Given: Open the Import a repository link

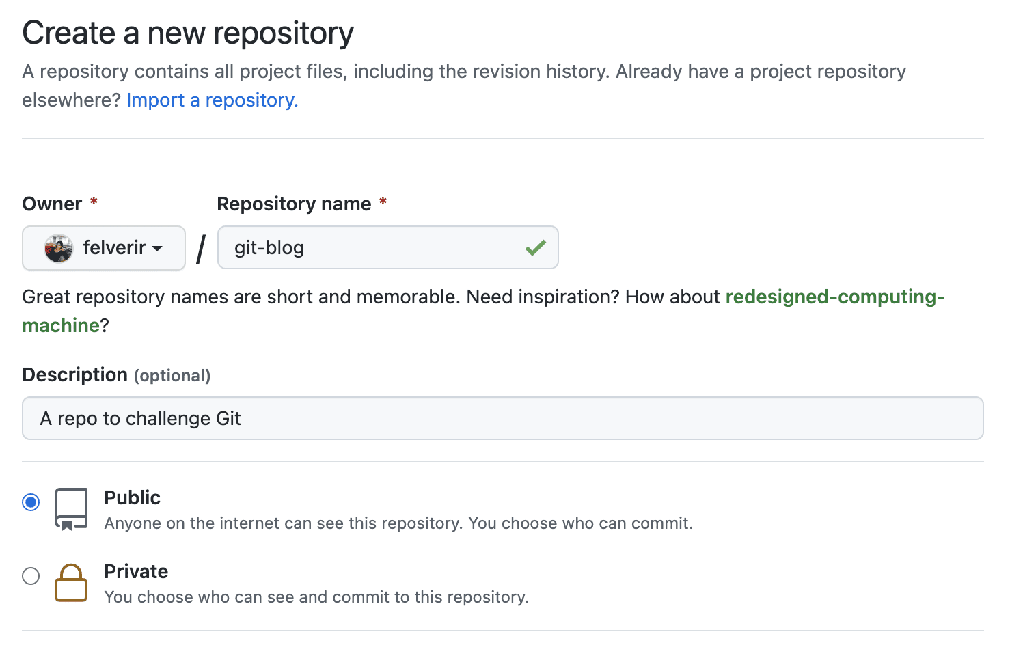Looking at the screenshot, I should [x=211, y=100].
